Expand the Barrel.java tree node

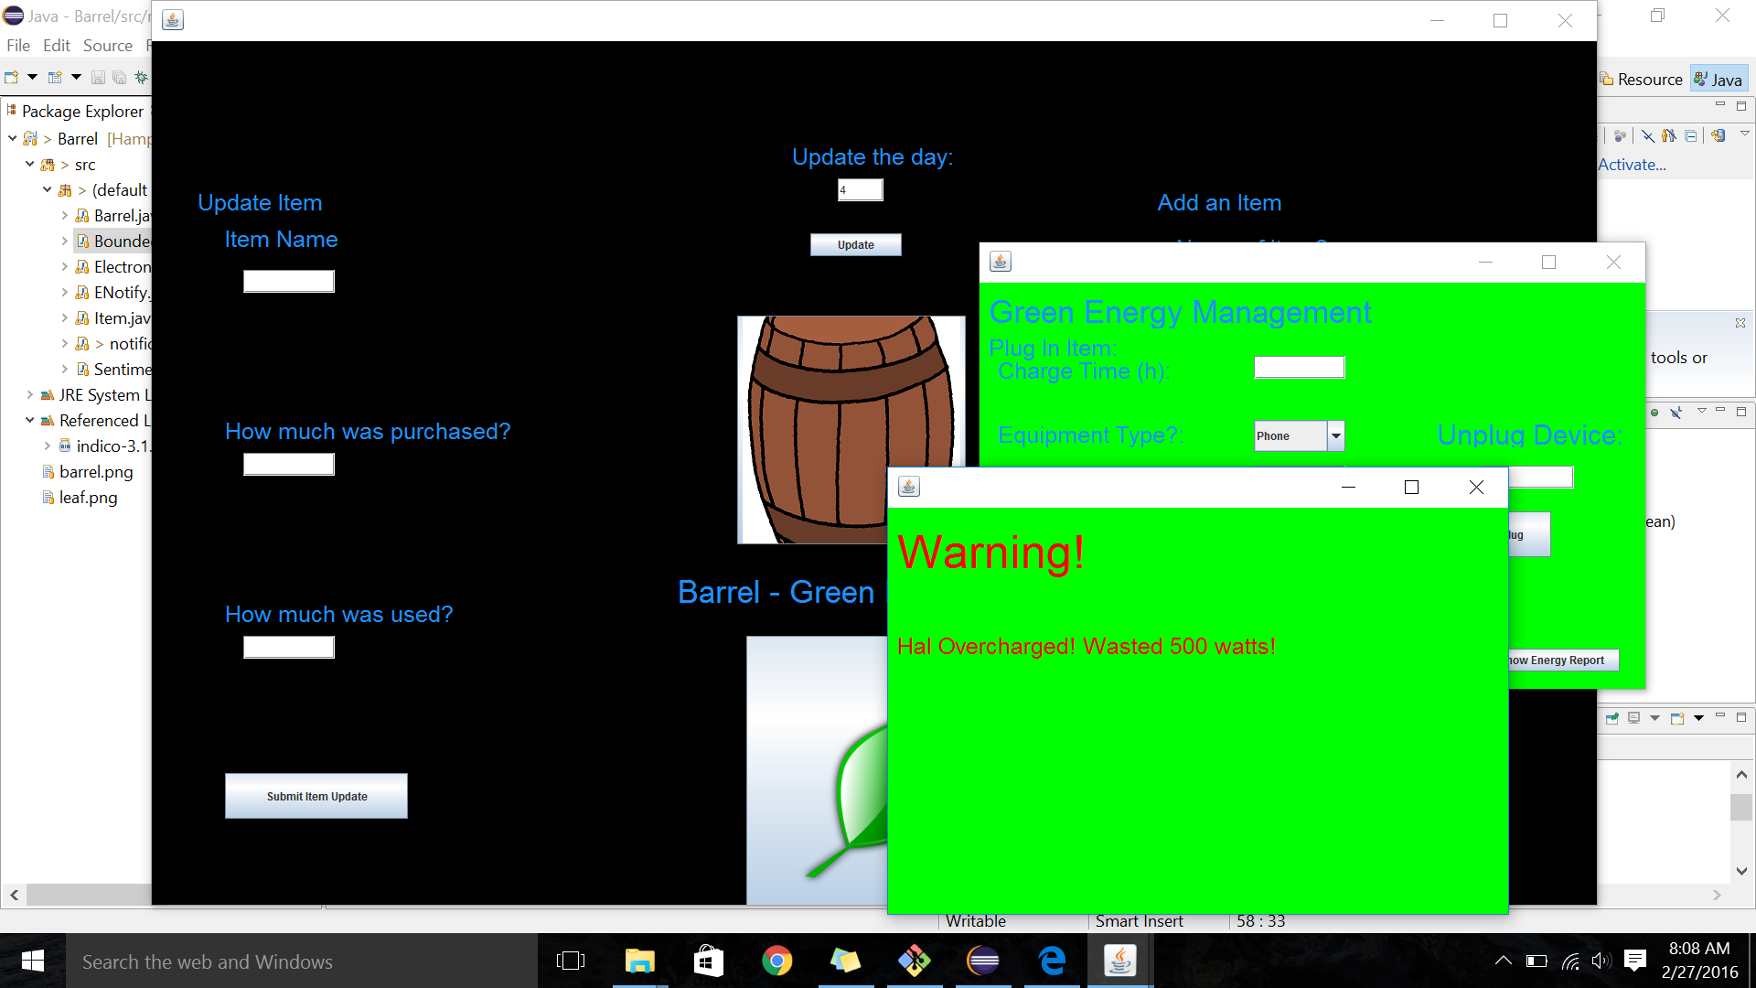point(65,216)
